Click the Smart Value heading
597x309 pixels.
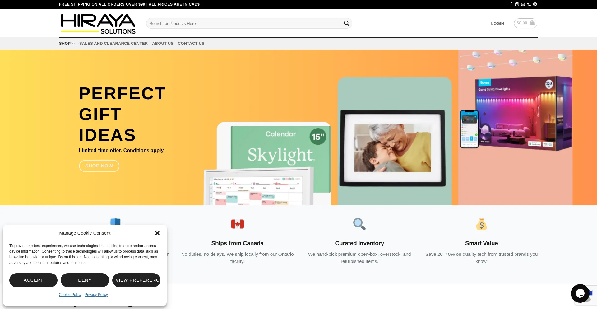click(481, 243)
